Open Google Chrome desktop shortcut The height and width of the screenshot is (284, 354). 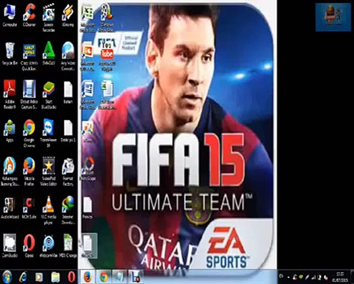(29, 134)
